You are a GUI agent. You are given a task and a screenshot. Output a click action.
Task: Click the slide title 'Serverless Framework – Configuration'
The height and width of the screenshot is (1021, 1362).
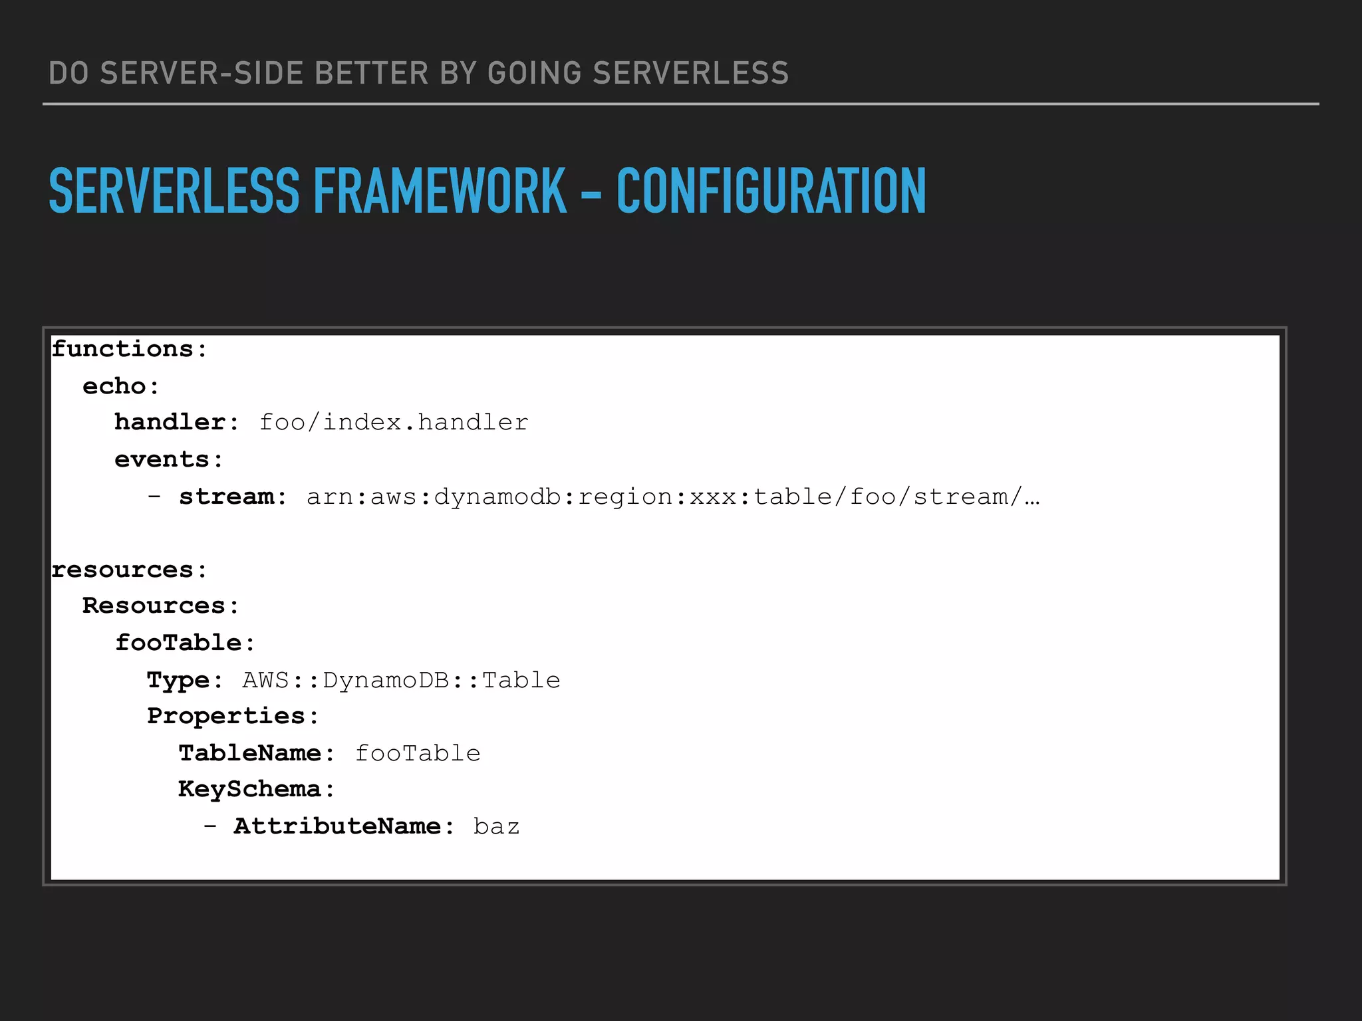[487, 191]
